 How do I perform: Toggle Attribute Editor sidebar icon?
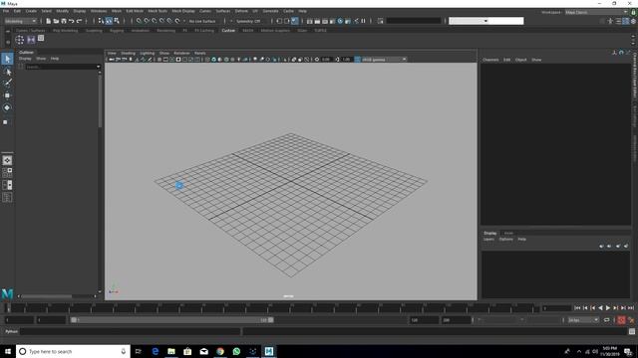(618, 21)
